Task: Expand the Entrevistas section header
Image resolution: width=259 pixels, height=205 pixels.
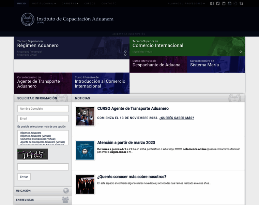Action: click(x=43, y=200)
